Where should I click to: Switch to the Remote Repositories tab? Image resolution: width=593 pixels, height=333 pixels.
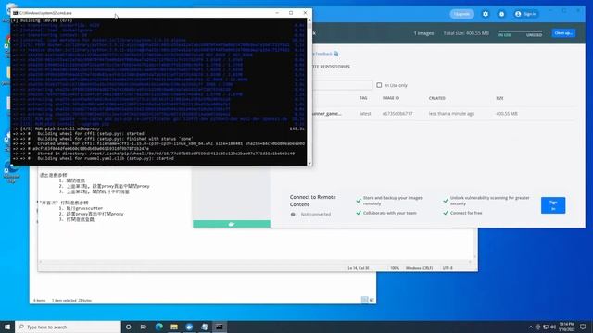click(332, 67)
